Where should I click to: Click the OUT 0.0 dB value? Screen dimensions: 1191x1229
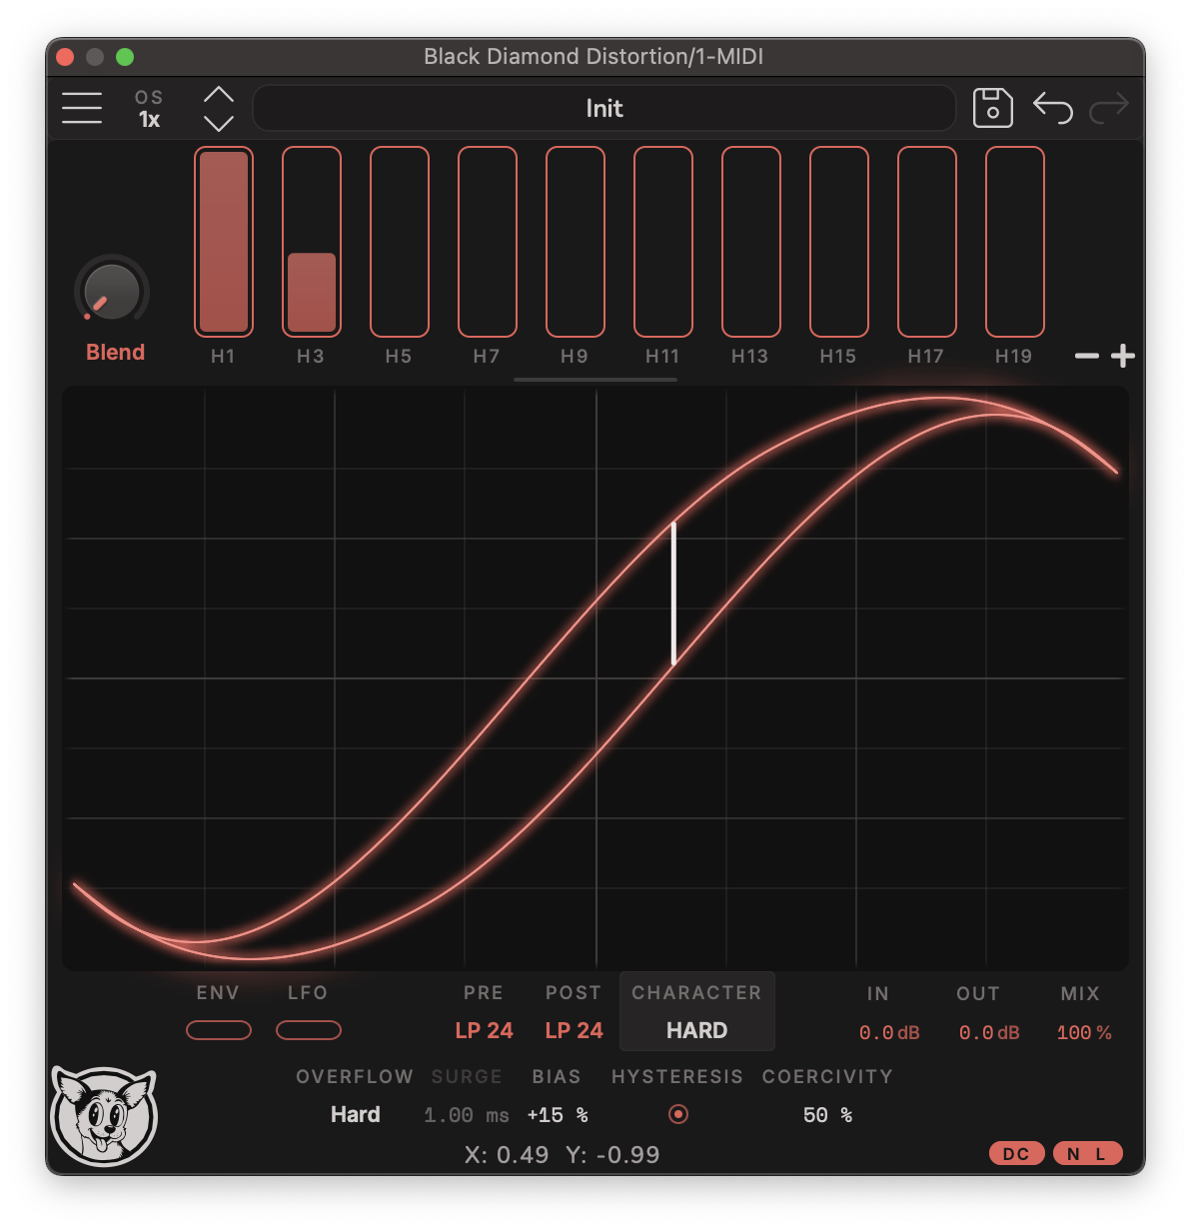tap(989, 1032)
